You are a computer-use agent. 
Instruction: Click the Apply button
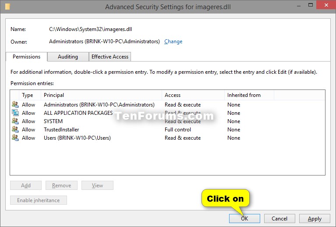(x=315, y=218)
